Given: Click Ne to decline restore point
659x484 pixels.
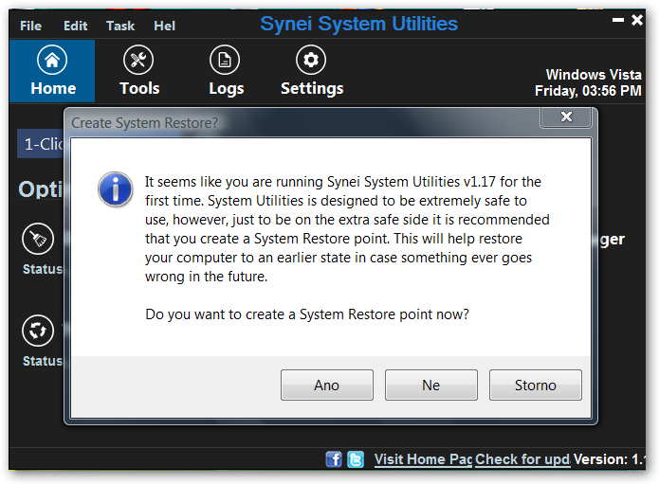Looking at the screenshot, I should click(431, 385).
